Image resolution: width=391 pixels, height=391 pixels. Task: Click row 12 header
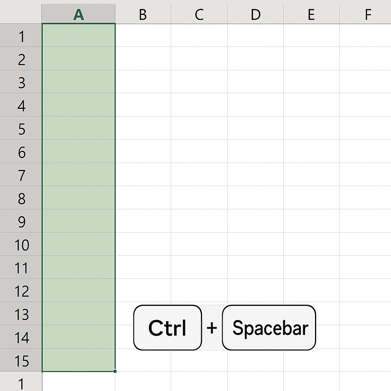tap(21, 290)
